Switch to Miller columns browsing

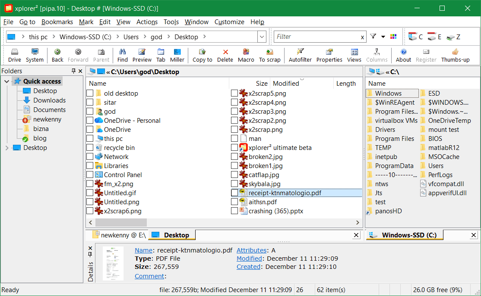(x=177, y=55)
